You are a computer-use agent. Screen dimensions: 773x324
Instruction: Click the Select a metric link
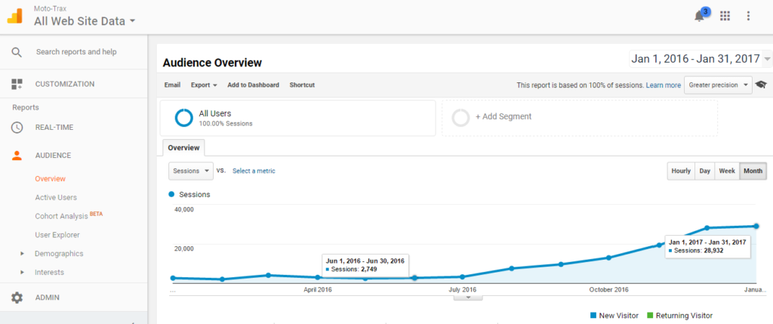coord(254,171)
